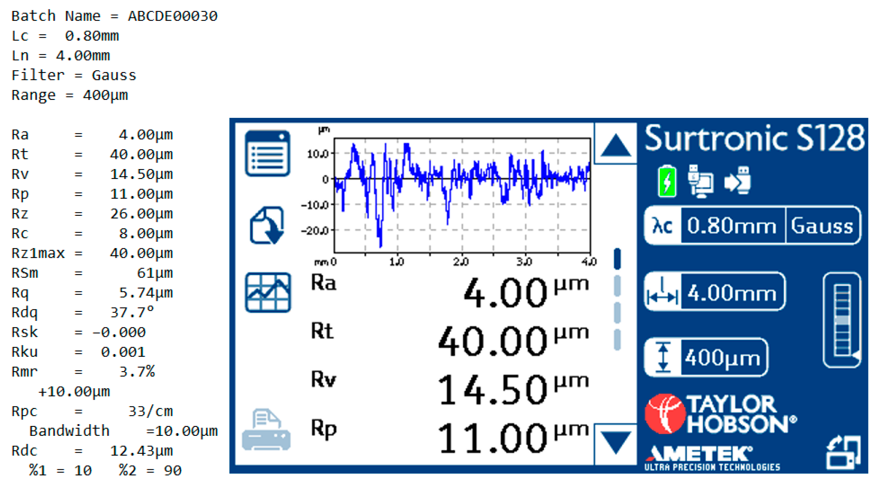Click the stylus position gauge indicator
Image resolution: width=878 pixels, height=489 pixels.
[841, 320]
